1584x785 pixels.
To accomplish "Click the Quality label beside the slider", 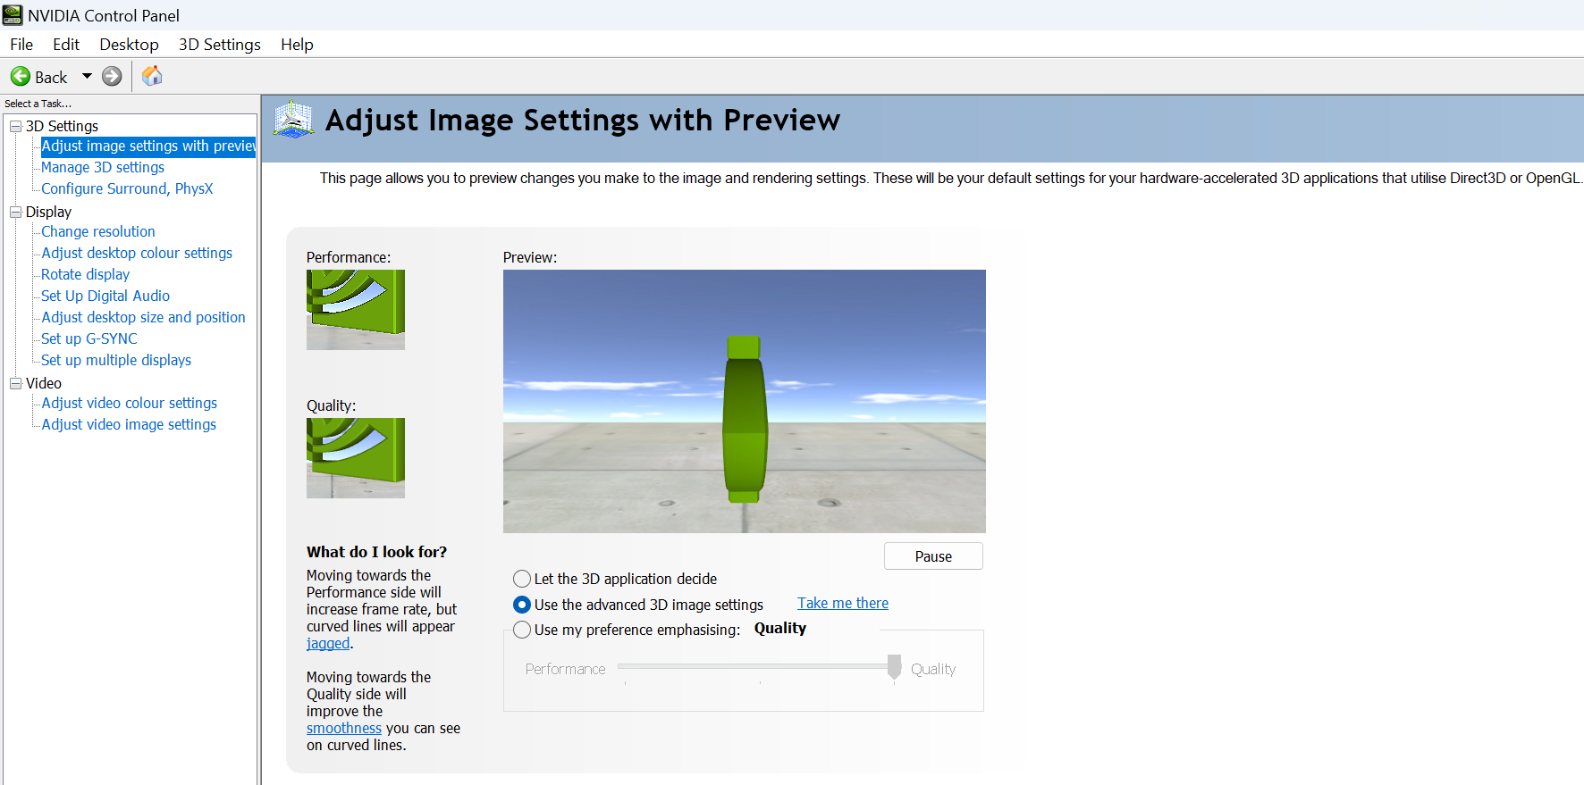I will point(933,669).
